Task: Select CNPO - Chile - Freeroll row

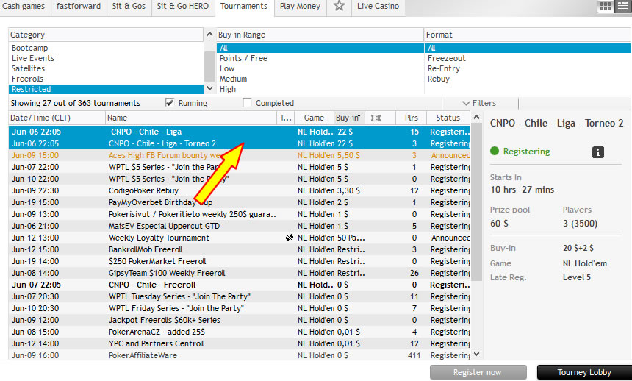Action: (240, 285)
